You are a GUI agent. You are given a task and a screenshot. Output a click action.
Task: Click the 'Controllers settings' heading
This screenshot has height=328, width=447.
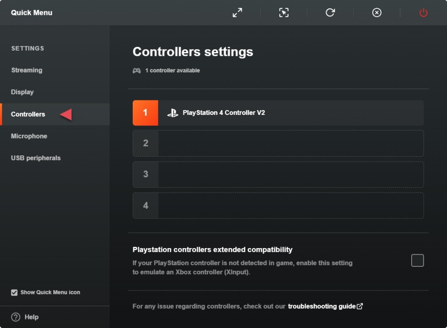[193, 52]
